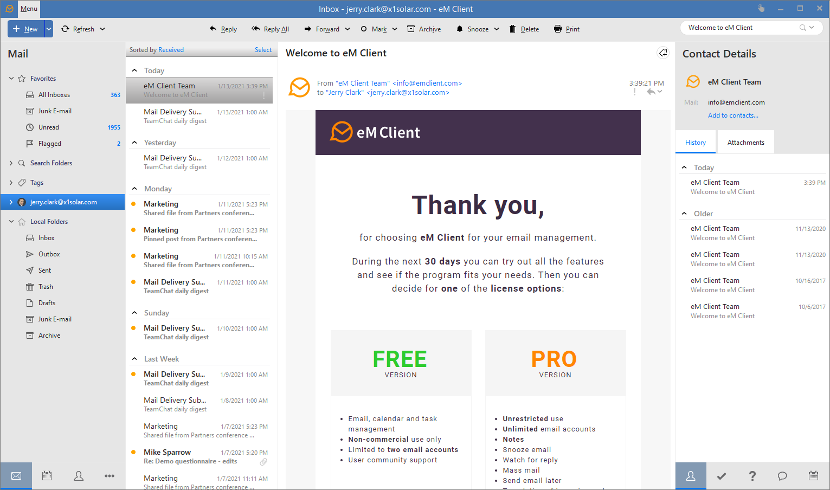
Task: Toggle unread dot on first Marketing message
Action: pyautogui.click(x=133, y=204)
